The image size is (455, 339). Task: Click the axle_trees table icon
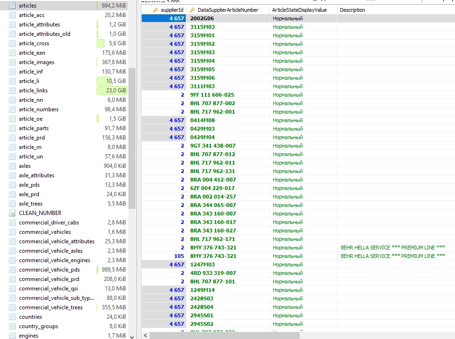coord(12,204)
